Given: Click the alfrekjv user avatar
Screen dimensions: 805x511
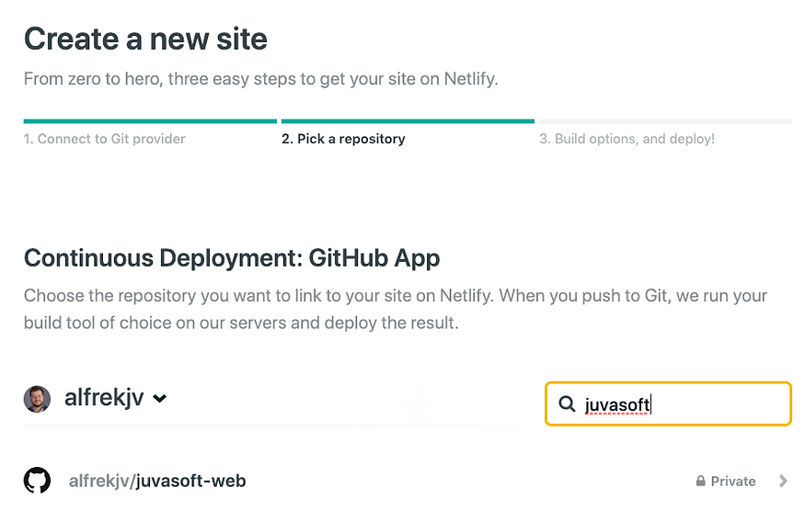Looking at the screenshot, I should pos(37,399).
